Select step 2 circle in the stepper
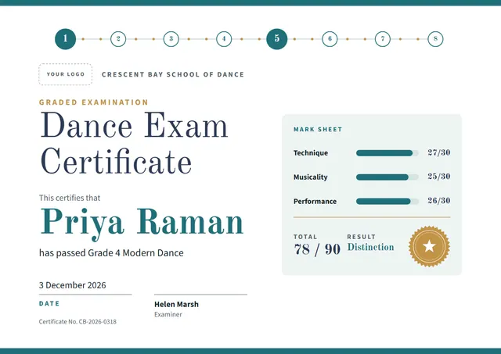 point(118,39)
